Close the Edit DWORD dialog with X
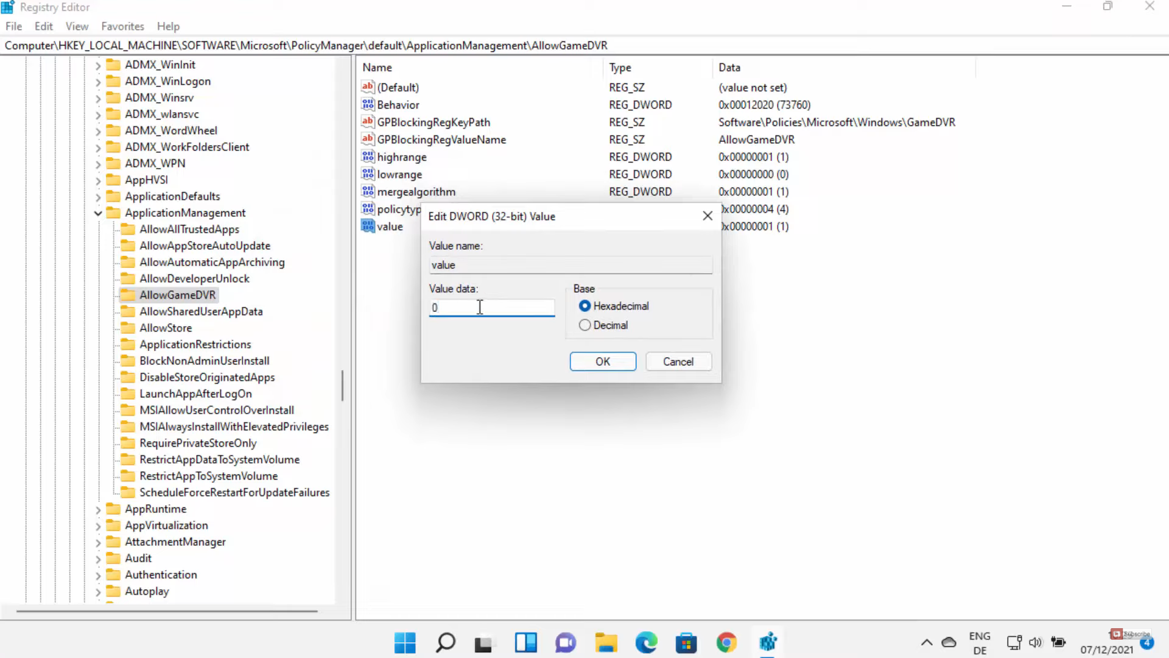Image resolution: width=1169 pixels, height=658 pixels. [x=707, y=216]
